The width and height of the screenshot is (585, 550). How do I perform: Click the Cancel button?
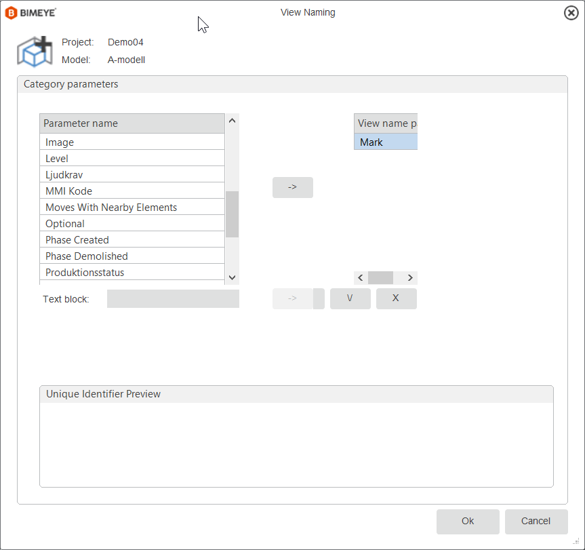536,522
